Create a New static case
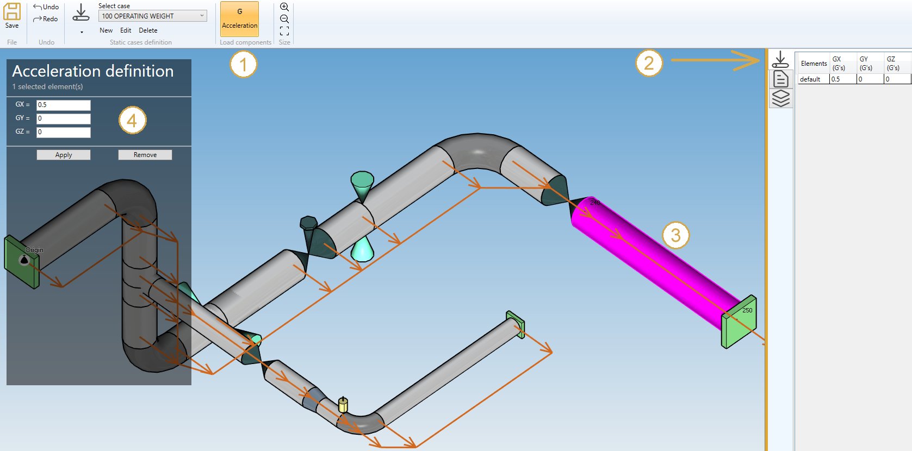912x451 pixels. 106,30
